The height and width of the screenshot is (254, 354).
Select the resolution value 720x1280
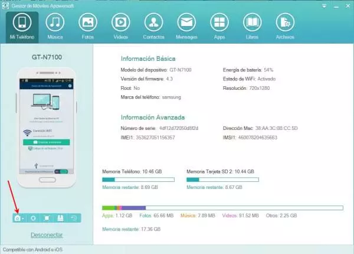(260, 88)
